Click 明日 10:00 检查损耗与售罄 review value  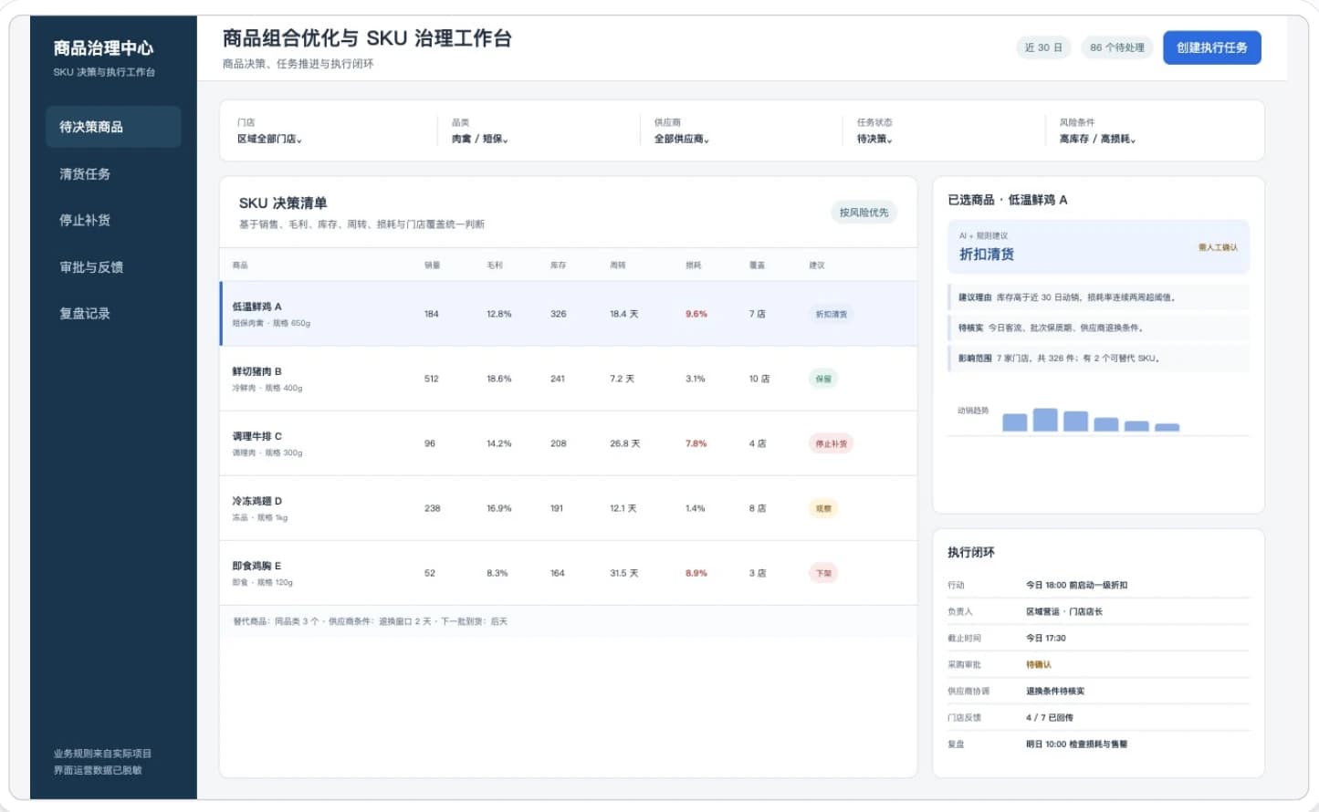tap(1077, 744)
